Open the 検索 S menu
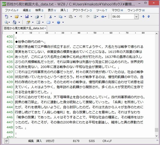160x145 pixels. pyautogui.click(x=39, y=10)
